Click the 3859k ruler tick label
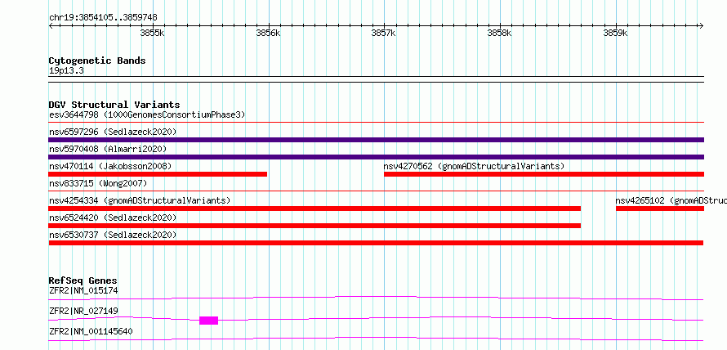The width and height of the screenshot is (727, 350). pos(615,34)
